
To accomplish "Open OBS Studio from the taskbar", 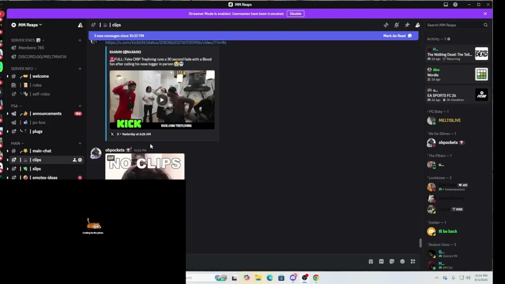I will click(x=305, y=278).
